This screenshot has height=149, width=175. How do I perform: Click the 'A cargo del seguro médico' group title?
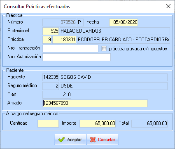click(32, 114)
